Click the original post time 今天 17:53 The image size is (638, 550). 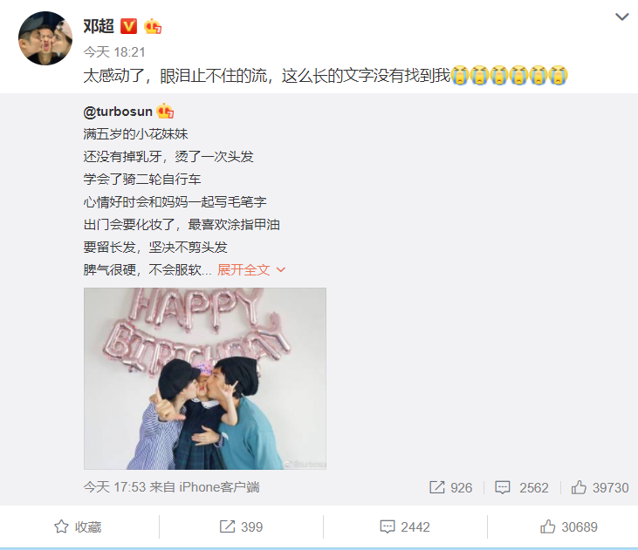tap(114, 487)
